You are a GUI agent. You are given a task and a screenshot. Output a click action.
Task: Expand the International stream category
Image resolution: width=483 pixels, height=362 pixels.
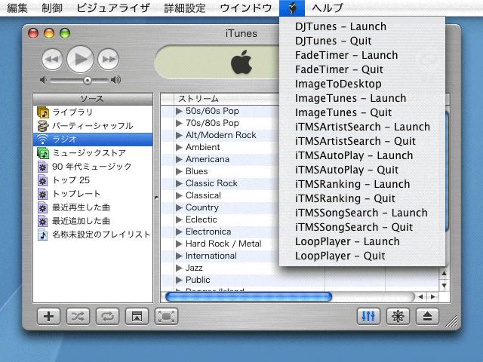pos(179,256)
